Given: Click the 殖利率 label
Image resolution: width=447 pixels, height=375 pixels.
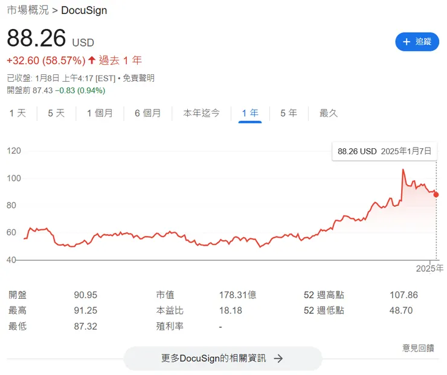Looking at the screenshot, I should [170, 326].
